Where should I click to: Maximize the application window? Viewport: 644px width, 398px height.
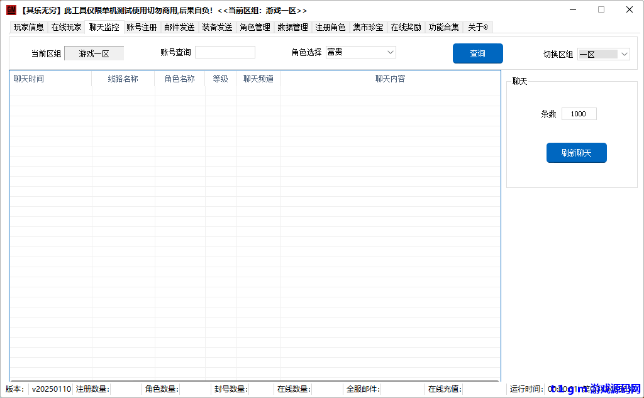click(x=601, y=10)
